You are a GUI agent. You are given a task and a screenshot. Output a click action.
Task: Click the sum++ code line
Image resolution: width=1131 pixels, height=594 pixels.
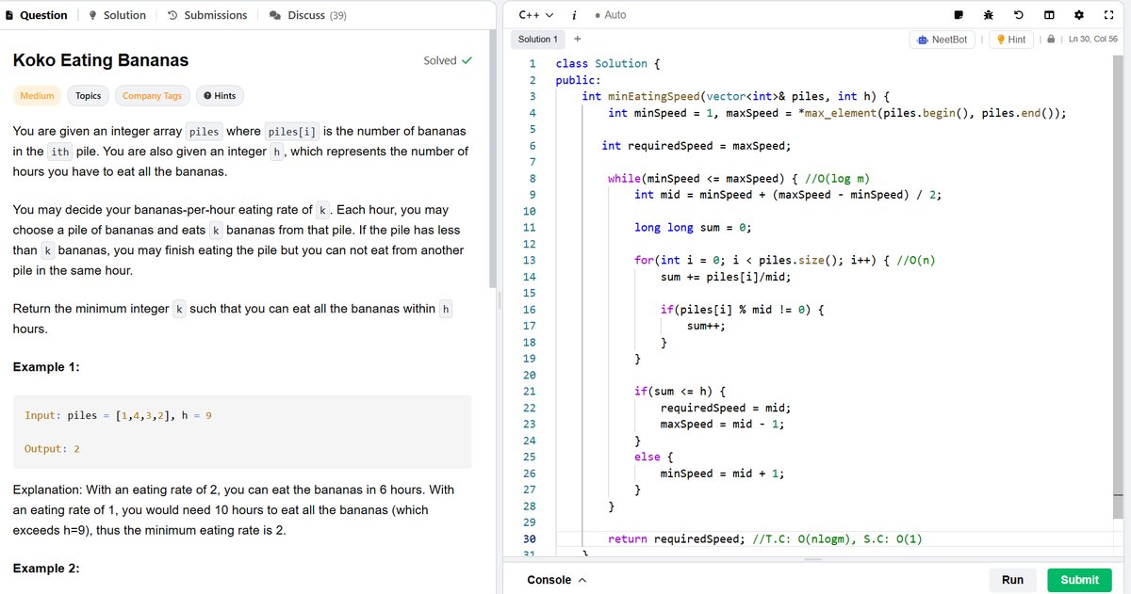(x=706, y=326)
